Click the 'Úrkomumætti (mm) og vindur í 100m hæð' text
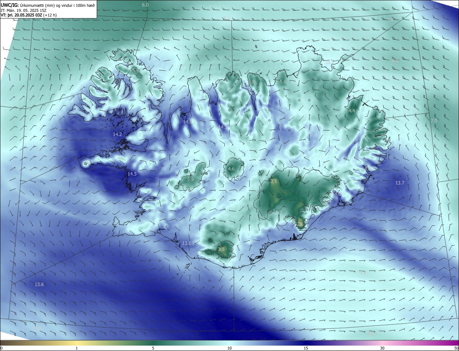 (x=57, y=5)
